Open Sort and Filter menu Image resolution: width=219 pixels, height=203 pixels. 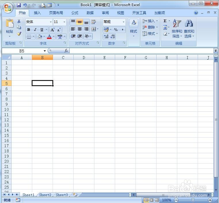(177, 29)
